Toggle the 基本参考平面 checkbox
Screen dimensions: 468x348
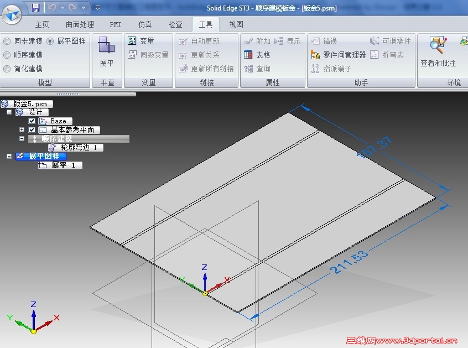pos(32,130)
